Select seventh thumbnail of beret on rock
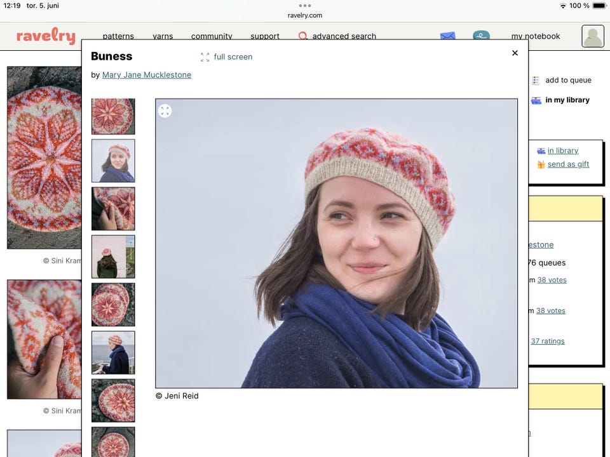The height and width of the screenshot is (457, 610). pos(113,401)
